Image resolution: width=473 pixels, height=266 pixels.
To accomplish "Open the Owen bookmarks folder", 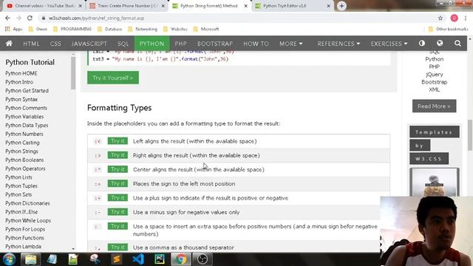I will point(38,30).
